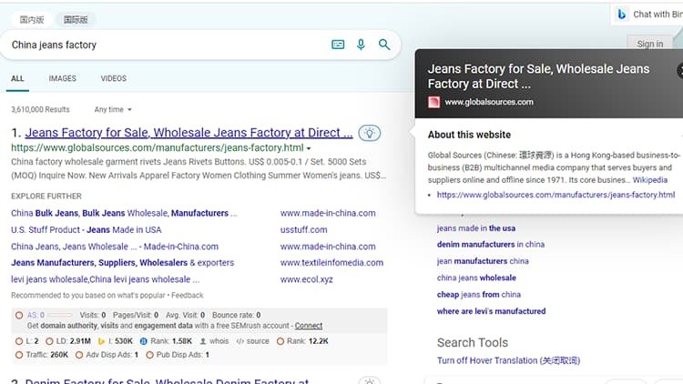Open whois lookup person icon
683x384 pixels.
pos(203,341)
